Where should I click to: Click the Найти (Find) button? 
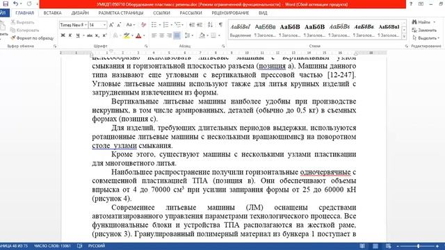point(423,22)
